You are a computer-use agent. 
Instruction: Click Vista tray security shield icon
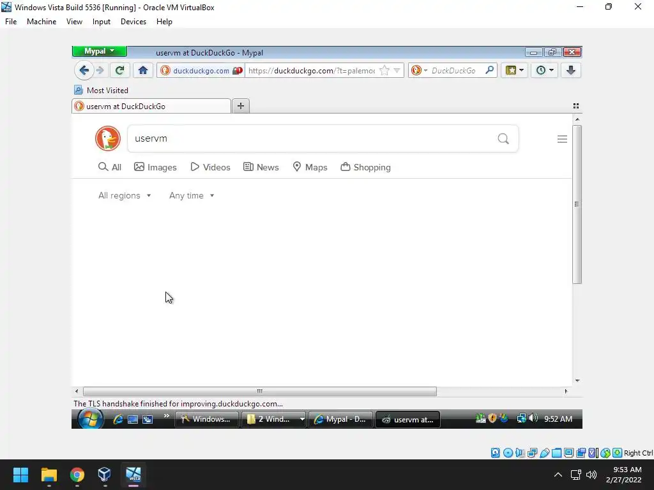click(492, 418)
